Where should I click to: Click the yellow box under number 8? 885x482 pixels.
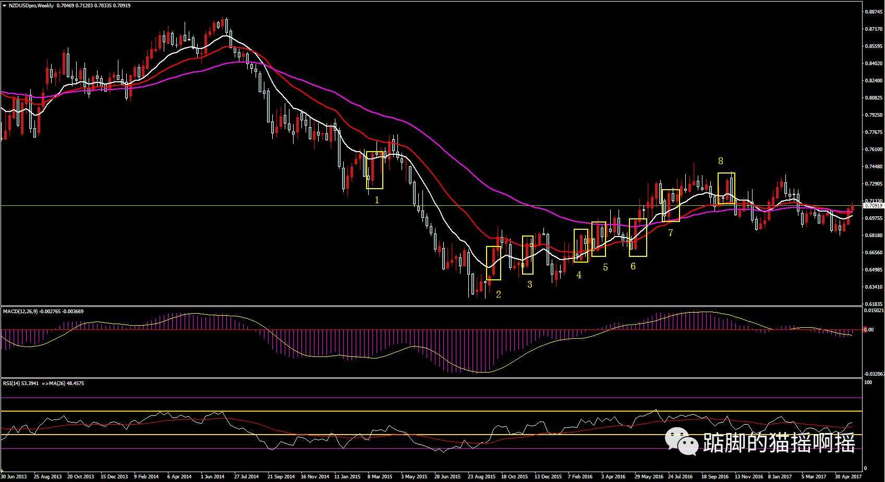pos(726,188)
